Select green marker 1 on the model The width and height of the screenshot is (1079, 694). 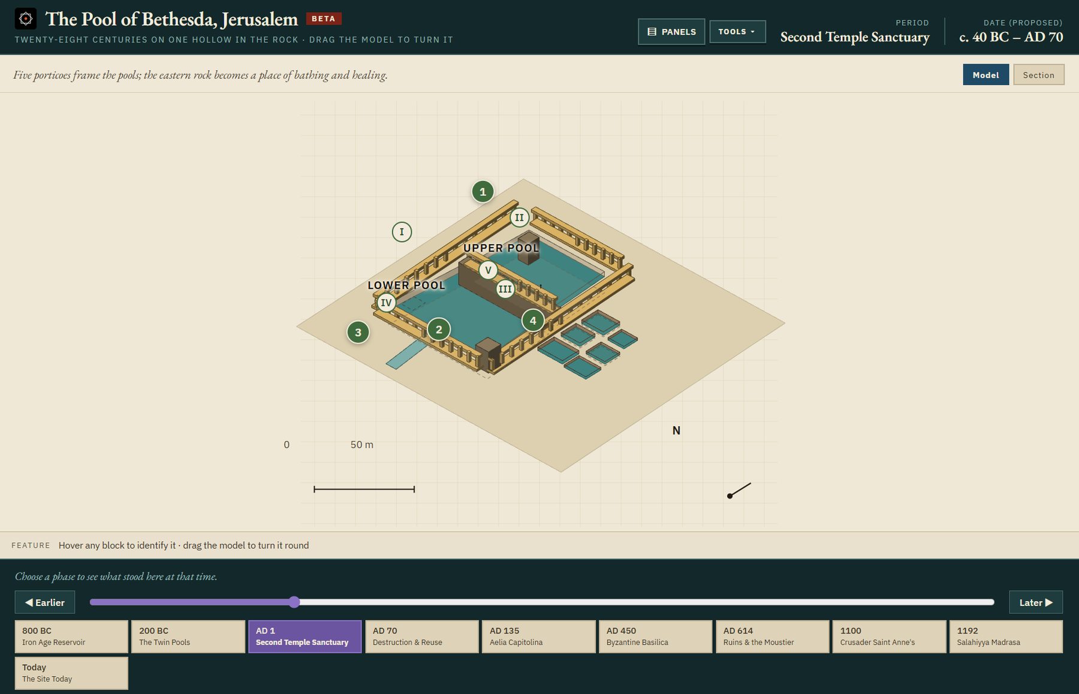pyautogui.click(x=483, y=192)
